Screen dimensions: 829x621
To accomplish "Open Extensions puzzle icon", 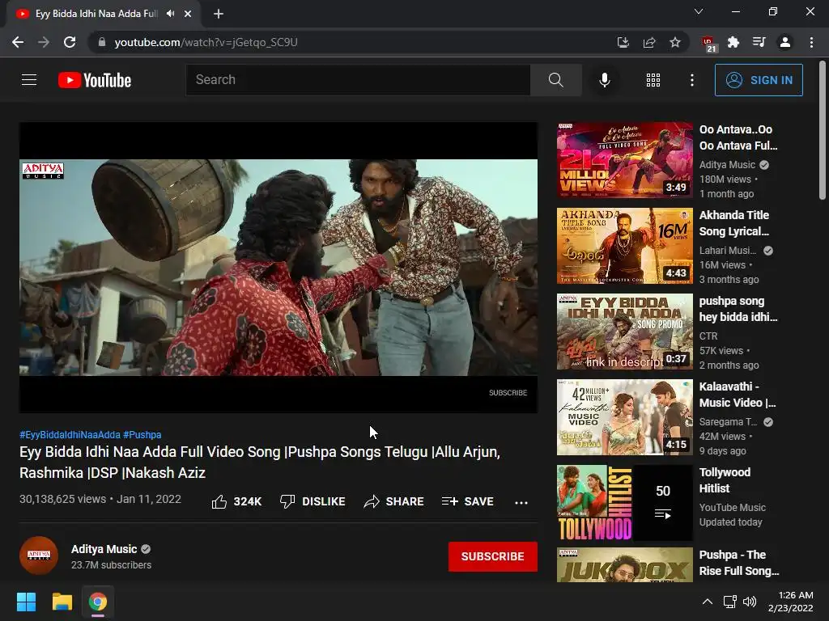I will 733,42.
